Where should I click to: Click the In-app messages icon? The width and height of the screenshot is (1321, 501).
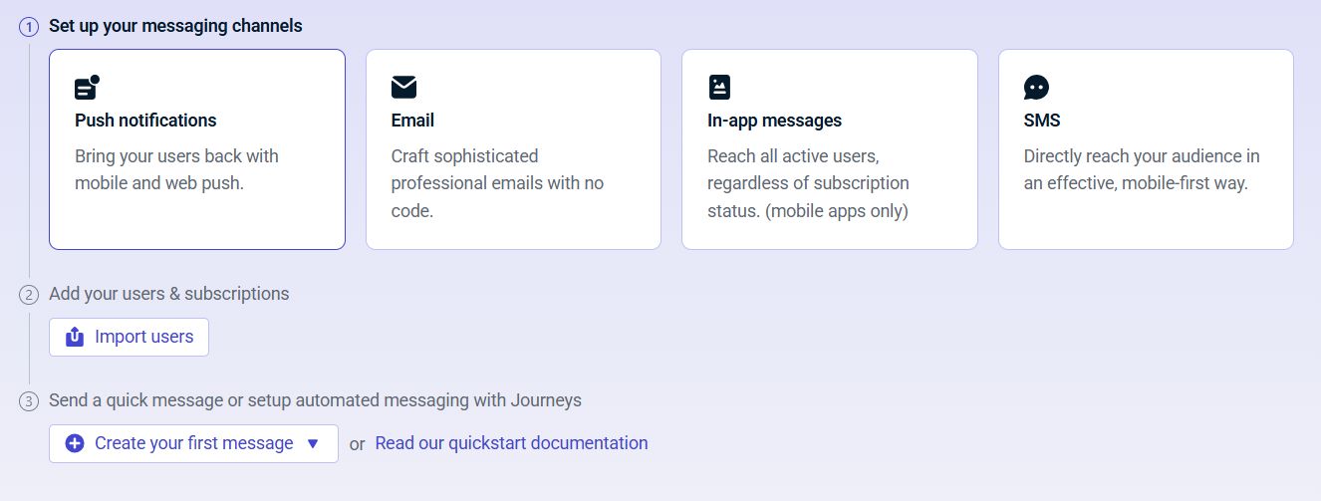(719, 88)
